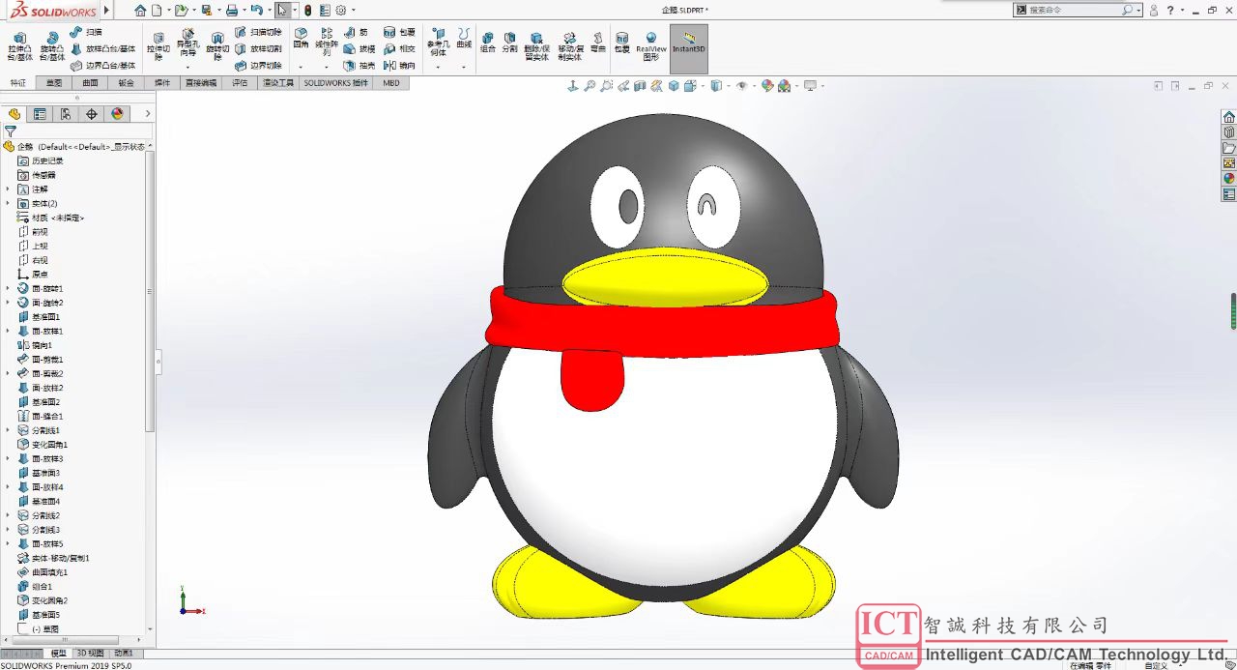Click the New document icon
This screenshot has height=670, width=1237.
(x=157, y=10)
